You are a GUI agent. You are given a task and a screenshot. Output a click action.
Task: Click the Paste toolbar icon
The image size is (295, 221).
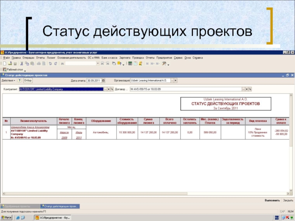point(32,63)
